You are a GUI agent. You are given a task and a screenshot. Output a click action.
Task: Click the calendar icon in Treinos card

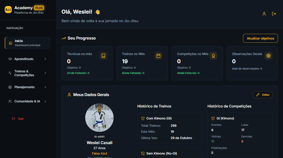click(x=158, y=56)
